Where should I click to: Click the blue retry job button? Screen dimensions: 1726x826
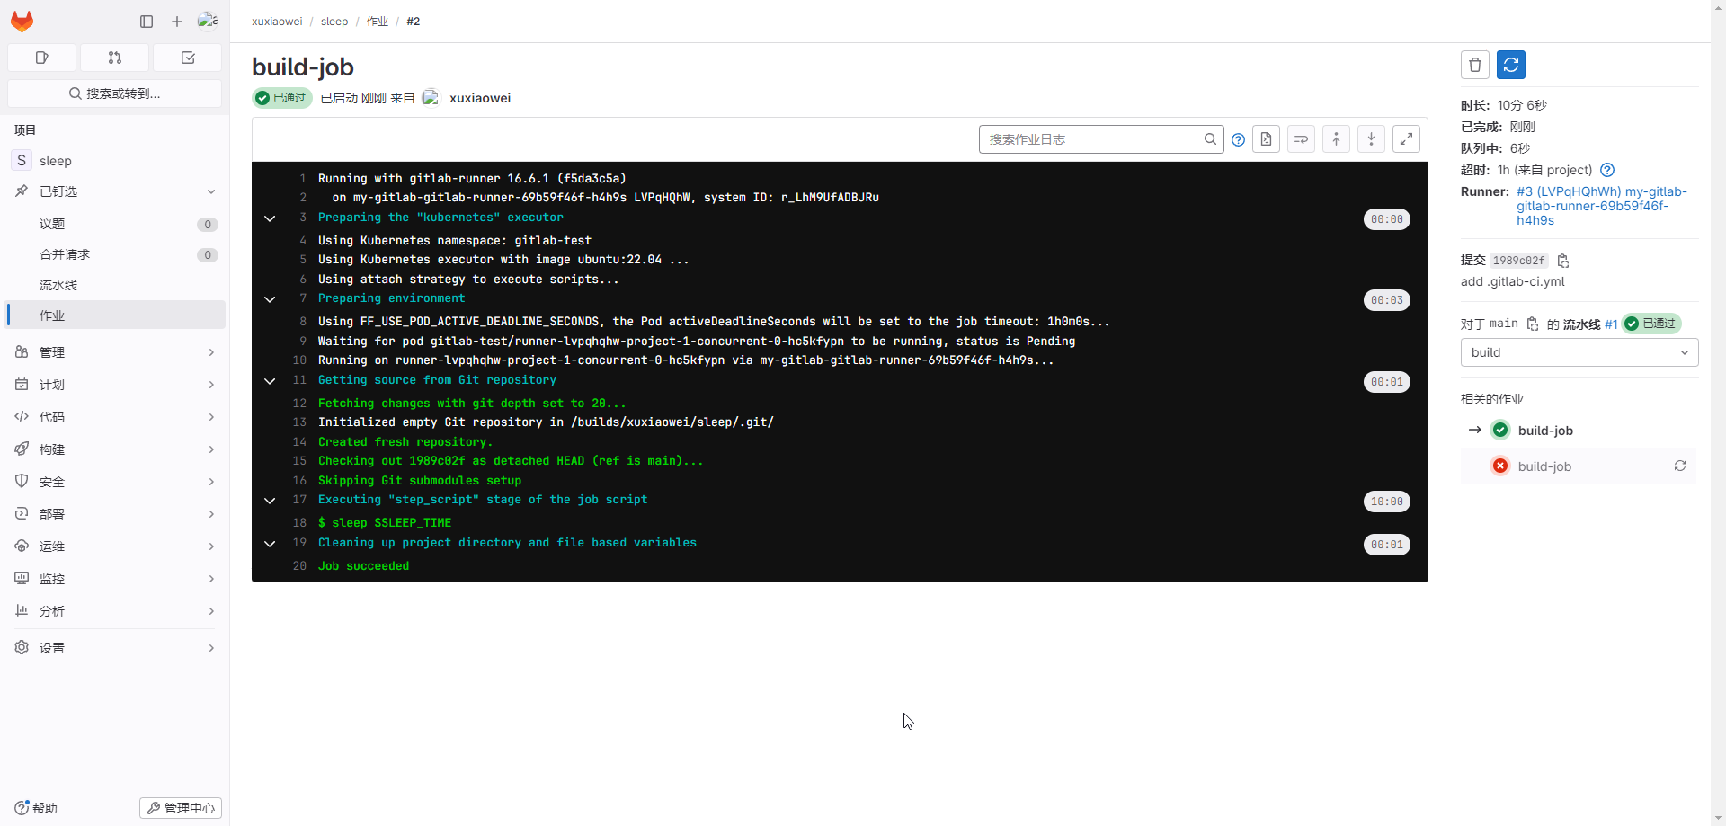point(1510,65)
